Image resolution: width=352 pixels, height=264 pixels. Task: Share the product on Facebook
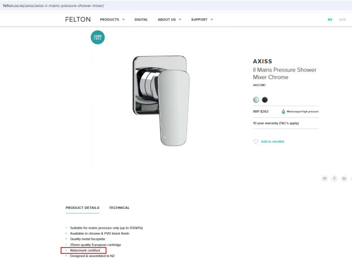point(334,178)
